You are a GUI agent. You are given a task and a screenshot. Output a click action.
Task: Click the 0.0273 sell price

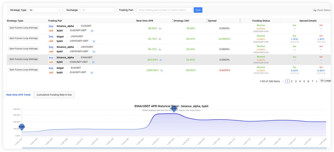click(x=321, y=71)
